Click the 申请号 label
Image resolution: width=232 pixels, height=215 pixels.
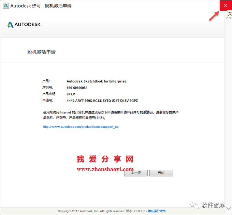pos(47,101)
